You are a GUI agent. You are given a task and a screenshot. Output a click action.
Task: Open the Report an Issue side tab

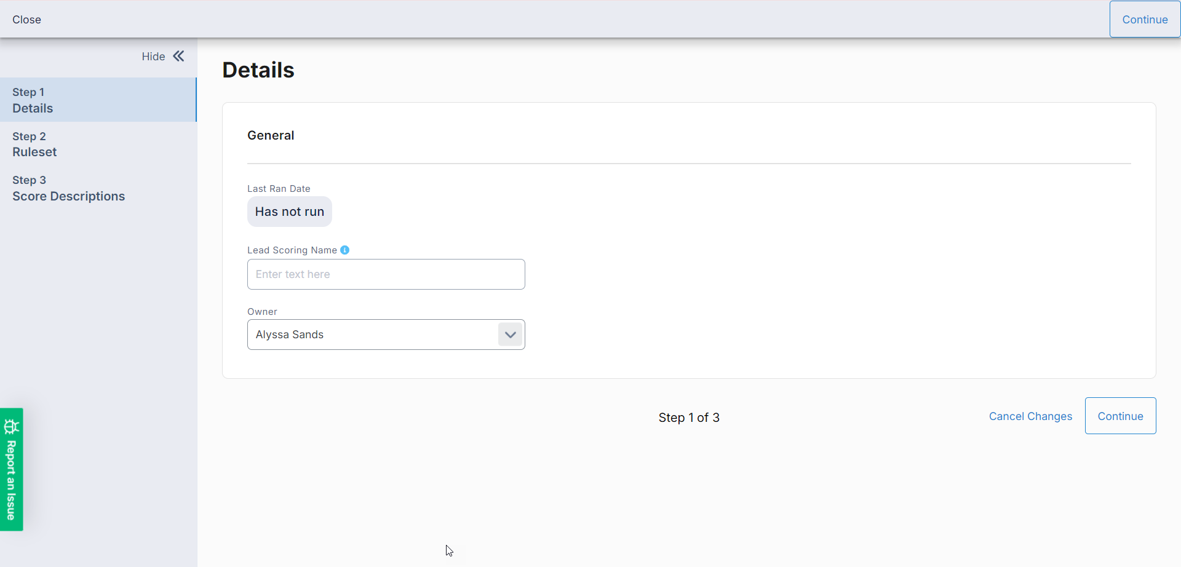(x=11, y=480)
